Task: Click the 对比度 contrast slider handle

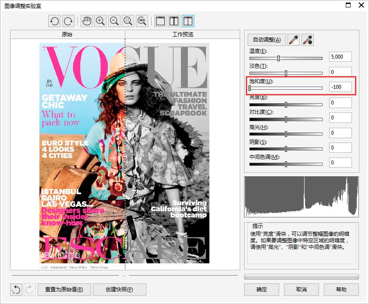Action: [x=286, y=119]
